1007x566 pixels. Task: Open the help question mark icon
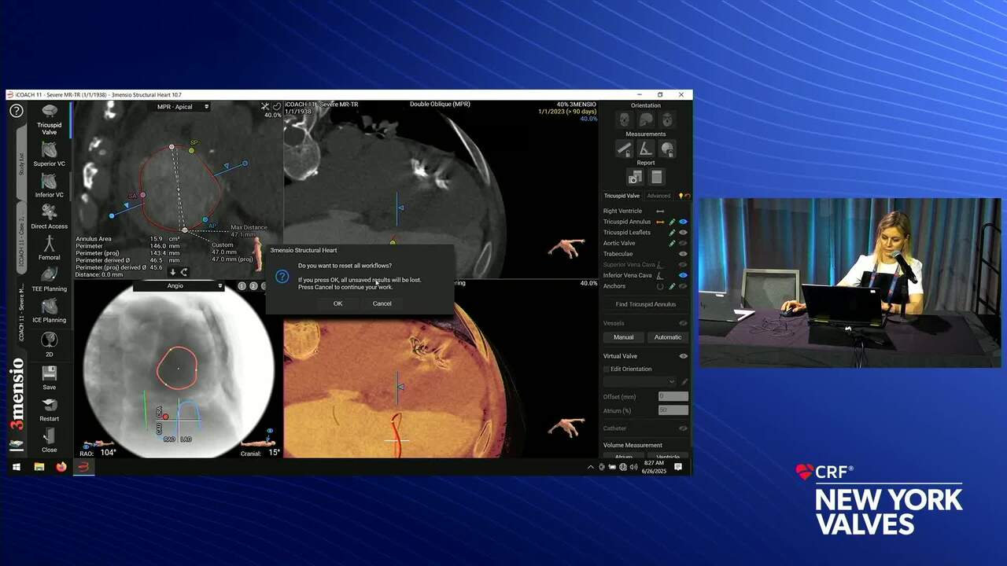pos(16,111)
